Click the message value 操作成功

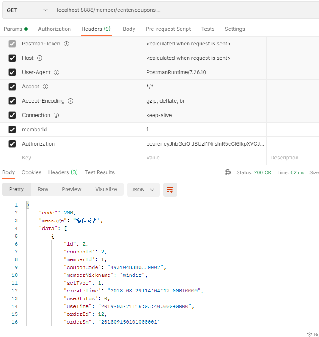pos(86,220)
